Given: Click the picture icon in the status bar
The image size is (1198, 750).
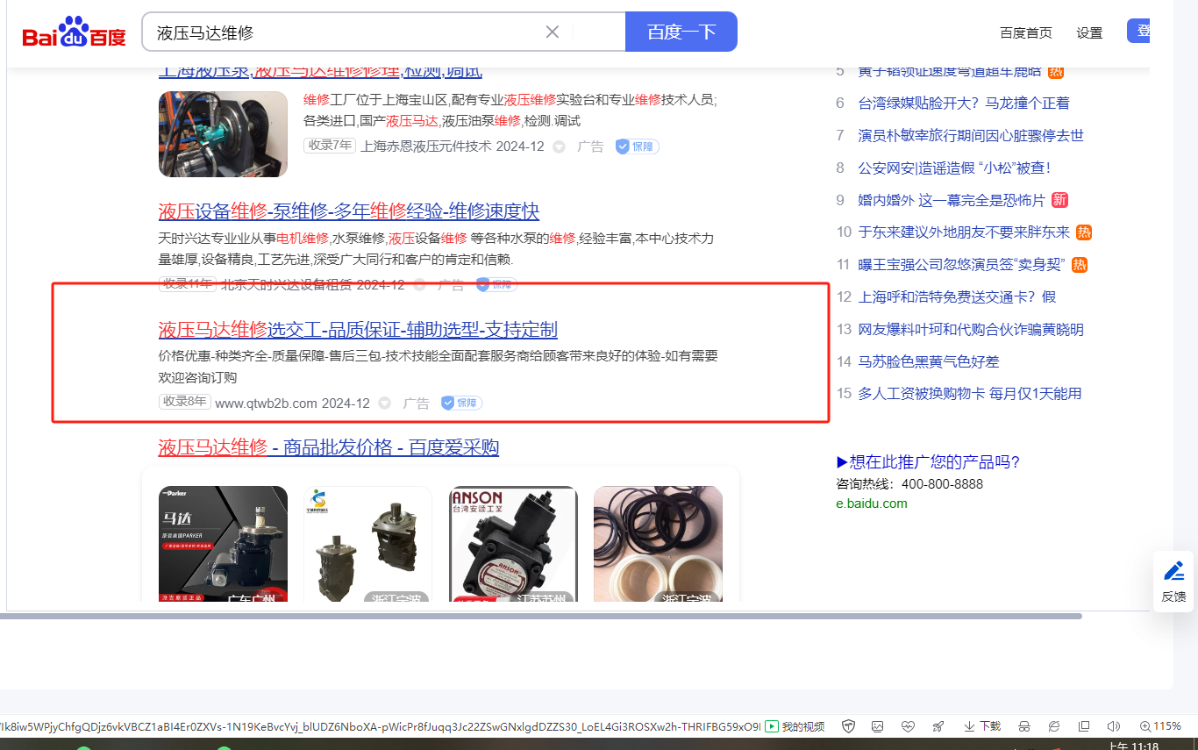Looking at the screenshot, I should [877, 726].
